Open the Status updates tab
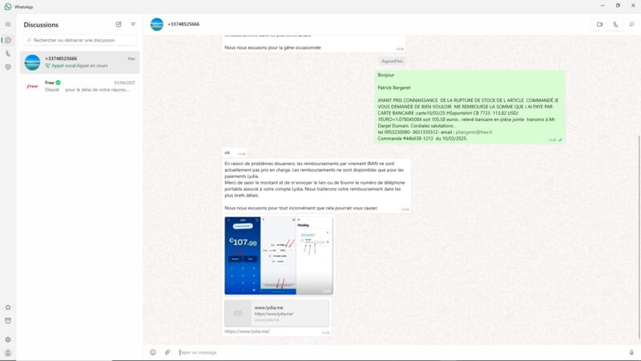Screen dimensions: 641x361 pyautogui.click(x=8, y=67)
